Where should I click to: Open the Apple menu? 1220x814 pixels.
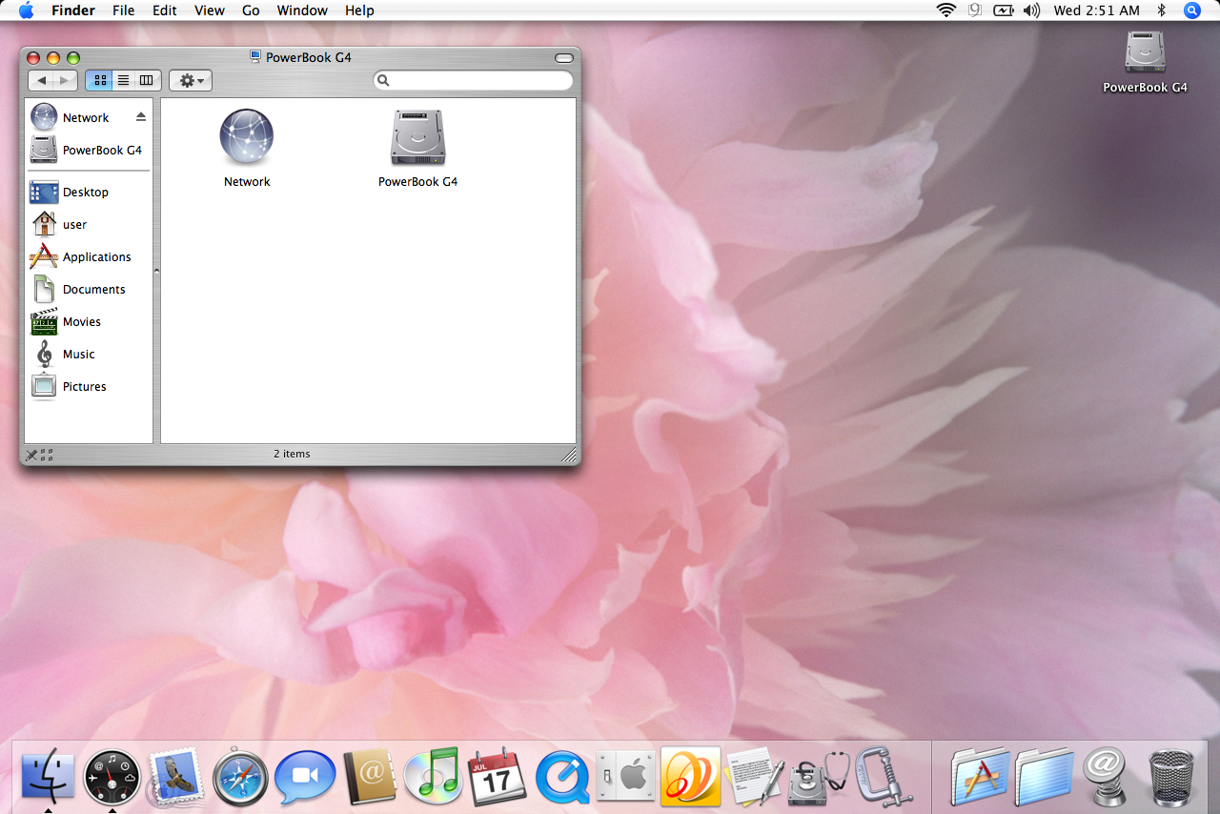pos(26,10)
